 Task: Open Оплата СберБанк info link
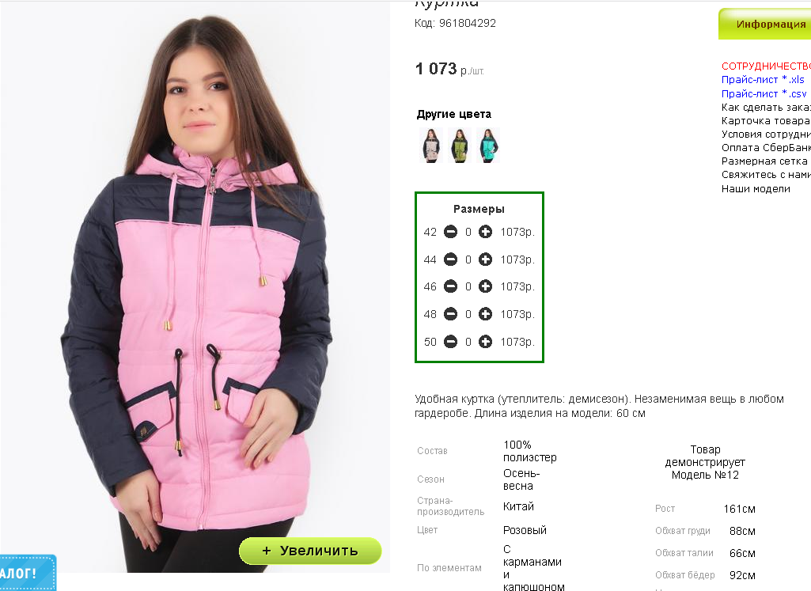(x=766, y=147)
